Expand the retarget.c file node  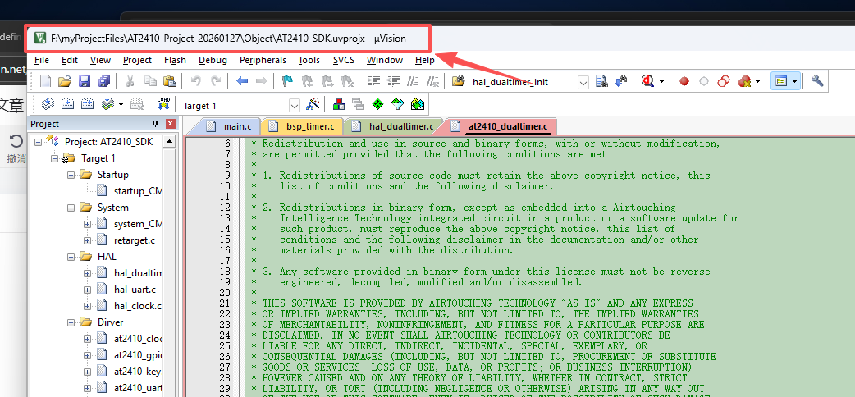87,240
